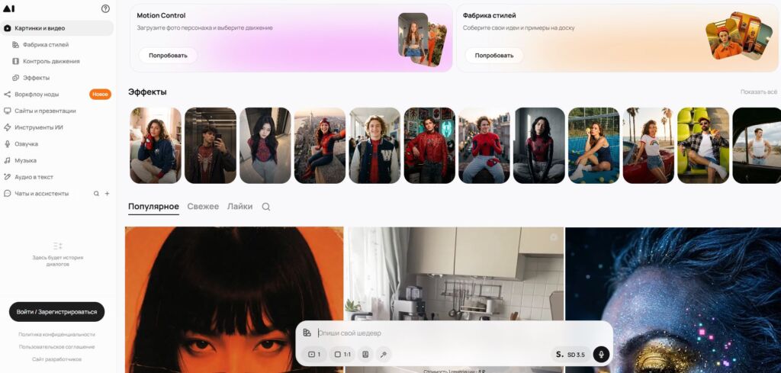Switch to the Популярное tab

153,206
